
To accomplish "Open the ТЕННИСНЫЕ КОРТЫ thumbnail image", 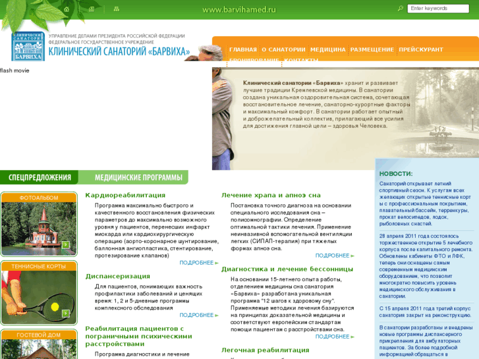I will tap(39, 297).
